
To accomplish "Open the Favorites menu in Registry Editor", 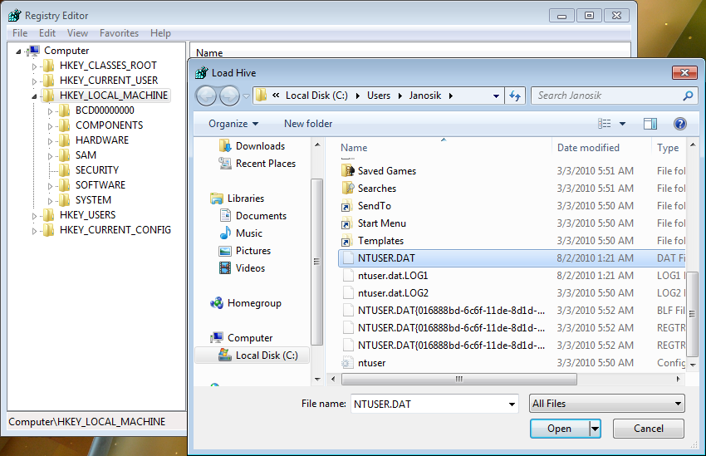I will pyautogui.click(x=119, y=33).
